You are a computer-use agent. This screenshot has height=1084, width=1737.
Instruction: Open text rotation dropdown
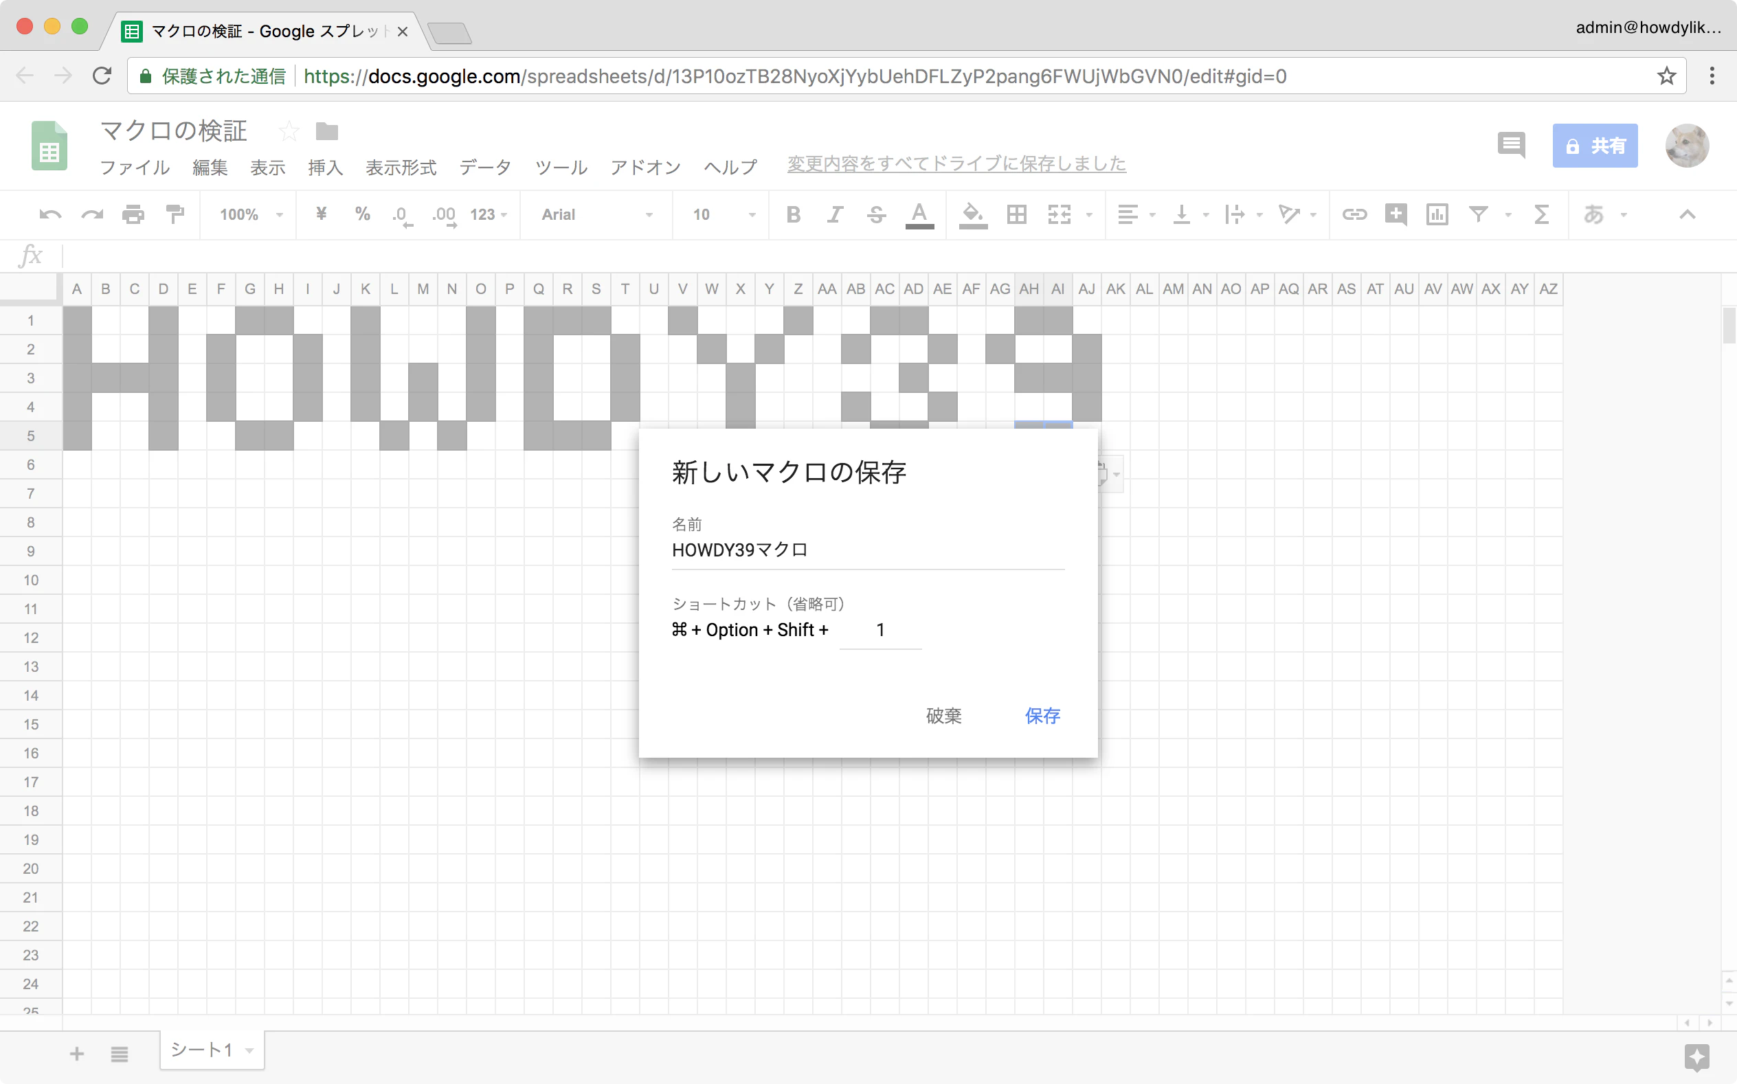1297,214
